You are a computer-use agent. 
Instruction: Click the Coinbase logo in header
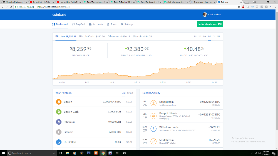(x=59, y=14)
